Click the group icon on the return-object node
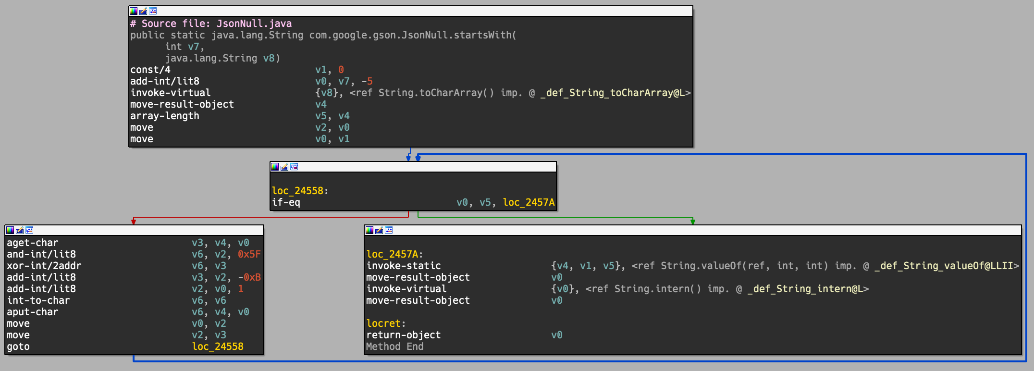1034x371 pixels. 389,230
